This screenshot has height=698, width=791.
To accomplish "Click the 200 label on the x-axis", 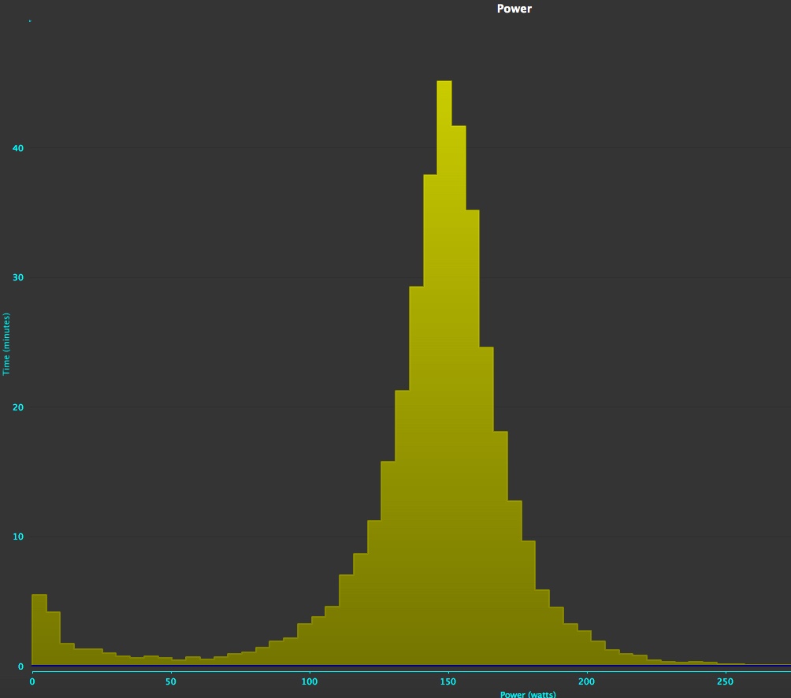I will [x=587, y=681].
